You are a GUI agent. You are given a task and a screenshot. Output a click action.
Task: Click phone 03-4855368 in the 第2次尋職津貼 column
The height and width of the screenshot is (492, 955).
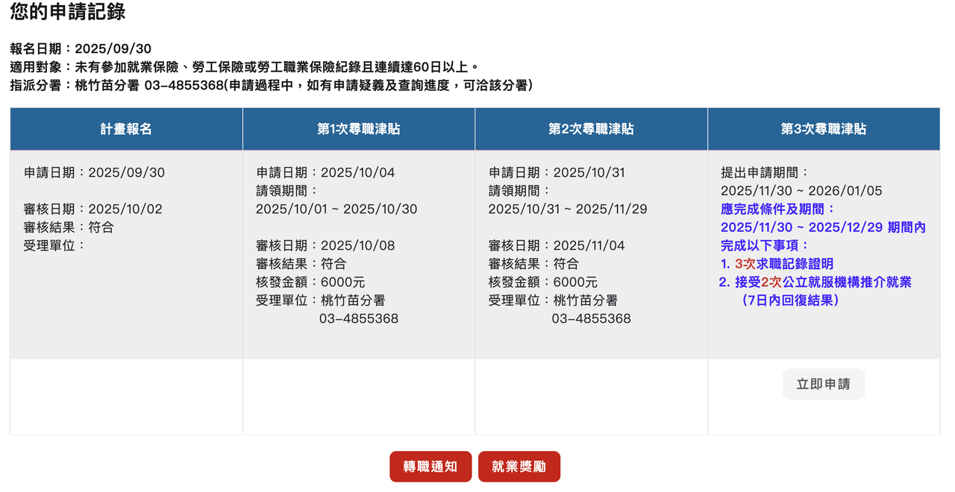click(592, 318)
